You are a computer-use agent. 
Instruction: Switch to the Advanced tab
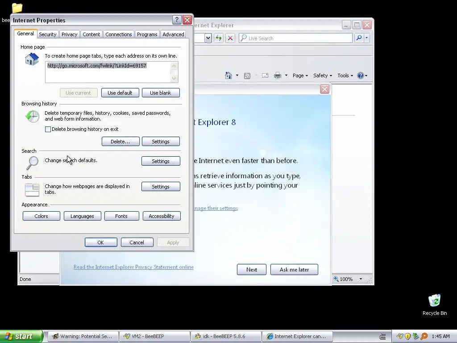(x=174, y=34)
